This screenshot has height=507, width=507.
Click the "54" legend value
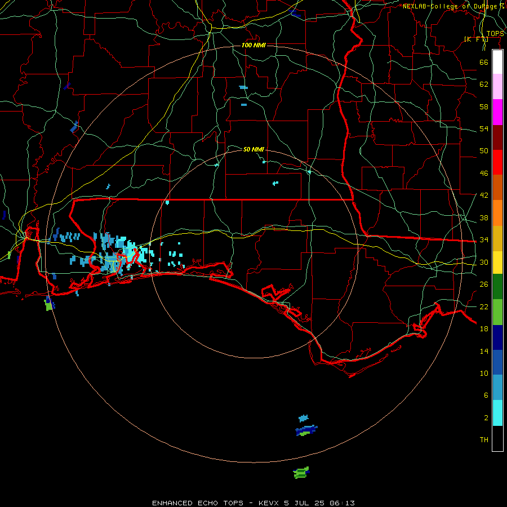click(x=484, y=129)
